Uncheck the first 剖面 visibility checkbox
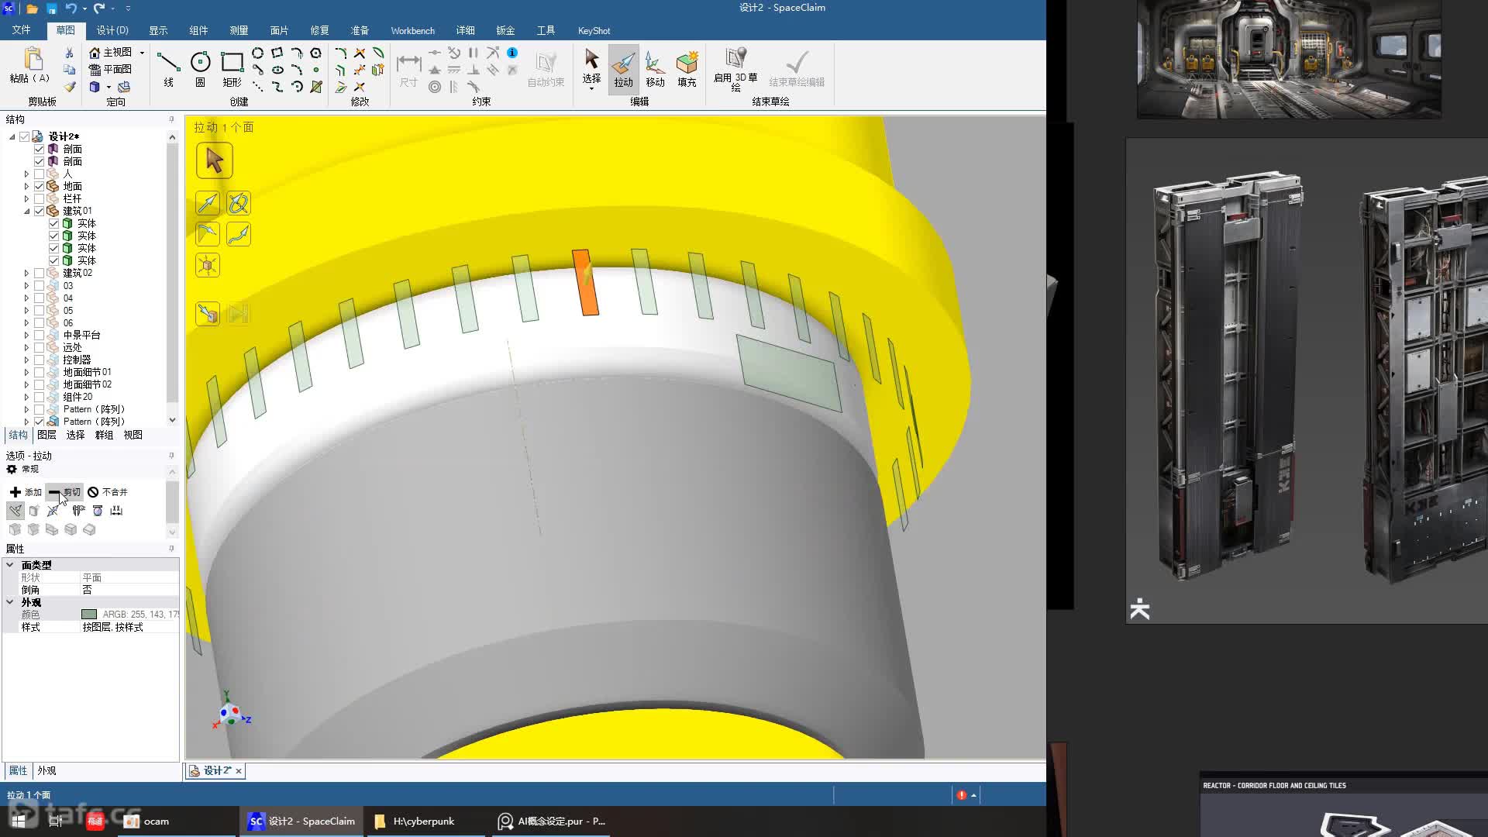Image resolution: width=1488 pixels, height=837 pixels. pyautogui.click(x=39, y=149)
